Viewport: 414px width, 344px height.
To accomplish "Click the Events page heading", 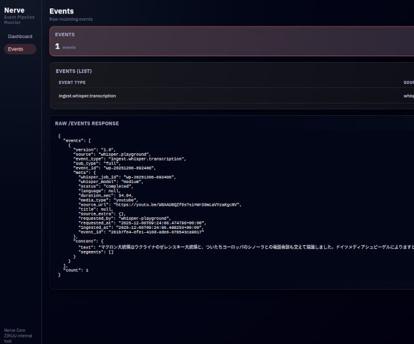I will click(x=61, y=11).
